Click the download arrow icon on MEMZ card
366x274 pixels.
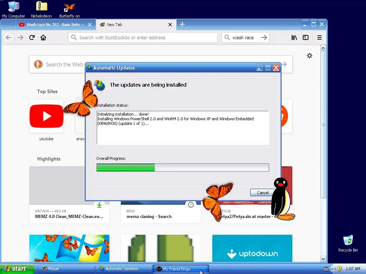(x=99, y=205)
